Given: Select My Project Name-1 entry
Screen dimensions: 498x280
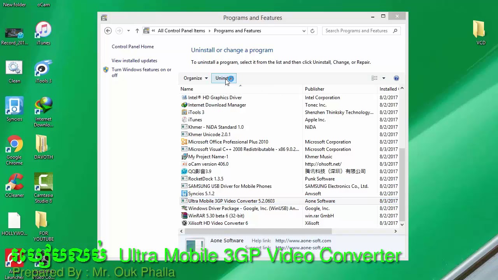Looking at the screenshot, I should click(289, 157).
